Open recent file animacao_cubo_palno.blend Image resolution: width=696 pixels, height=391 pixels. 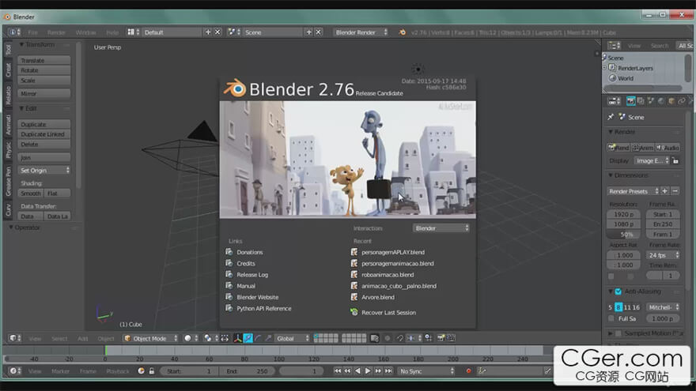point(399,286)
